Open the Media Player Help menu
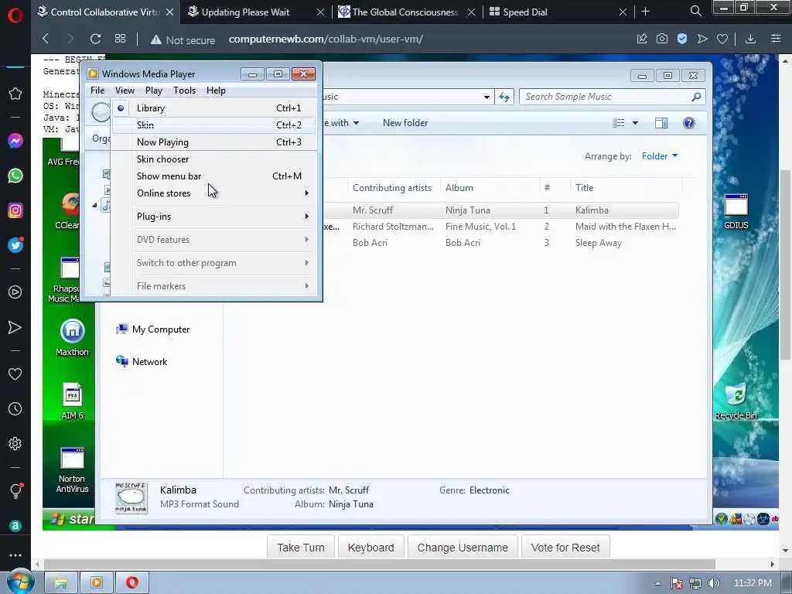Screen dimensions: 792x594 click(x=216, y=90)
